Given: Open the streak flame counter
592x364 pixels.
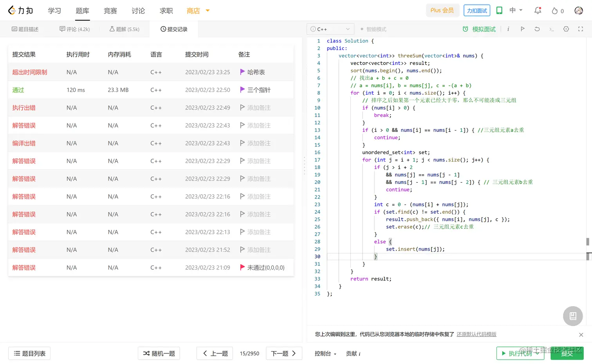Looking at the screenshot, I should pyautogui.click(x=558, y=11).
